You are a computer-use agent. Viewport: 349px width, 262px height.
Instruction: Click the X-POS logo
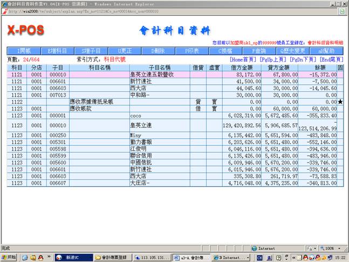(25, 31)
